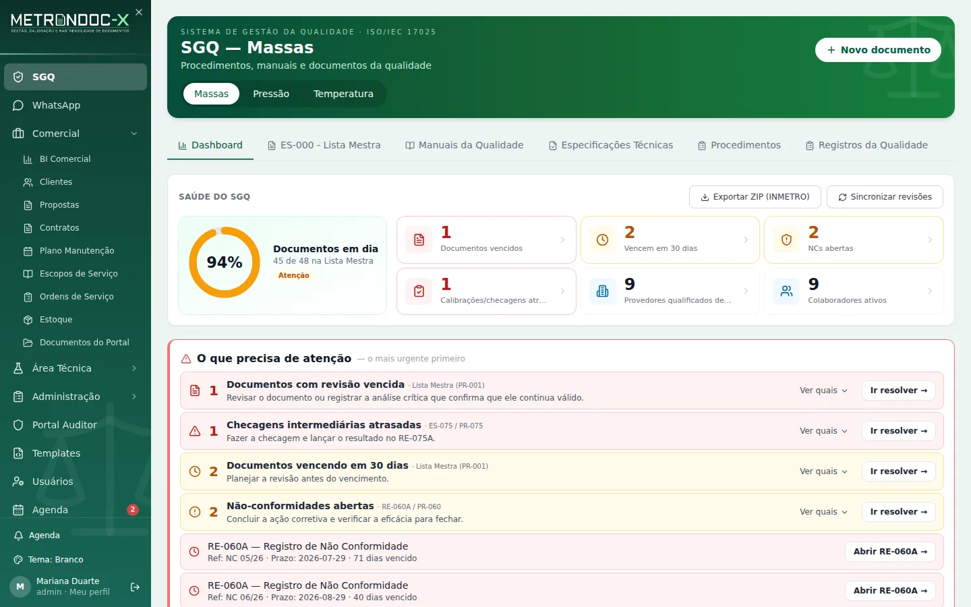The width and height of the screenshot is (971, 607).
Task: Click the Agenda calendar icon with badge
Action: pyautogui.click(x=18, y=510)
